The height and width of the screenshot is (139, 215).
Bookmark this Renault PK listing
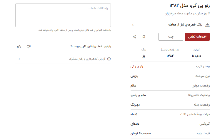144,37
